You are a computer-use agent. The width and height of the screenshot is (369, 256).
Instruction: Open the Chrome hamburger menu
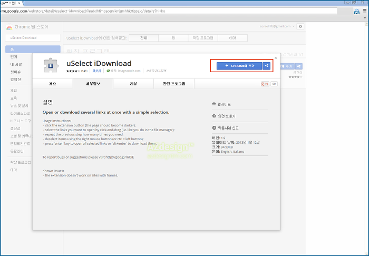tap(365, 11)
